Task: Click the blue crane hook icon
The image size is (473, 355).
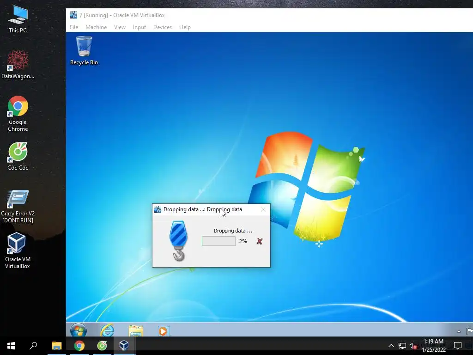Action: pos(179,241)
